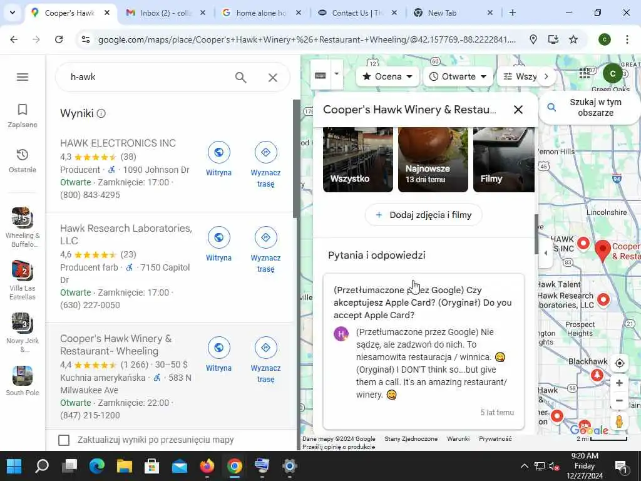This screenshot has height=481, width=641.
Task: Open Google account avatar on map
Action: [x=612, y=74]
